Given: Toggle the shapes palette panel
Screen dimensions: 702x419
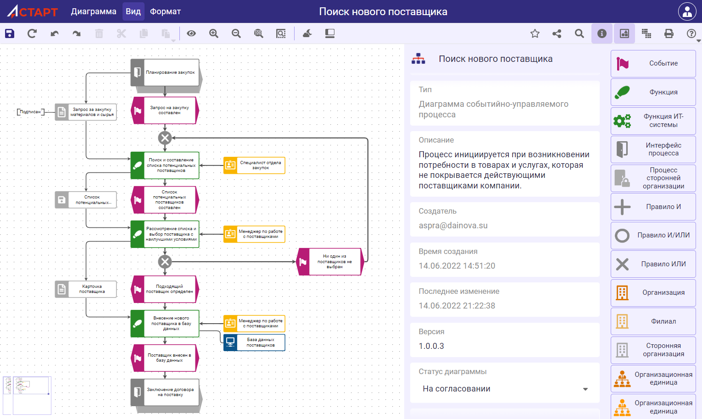Looking at the screenshot, I should point(624,33).
